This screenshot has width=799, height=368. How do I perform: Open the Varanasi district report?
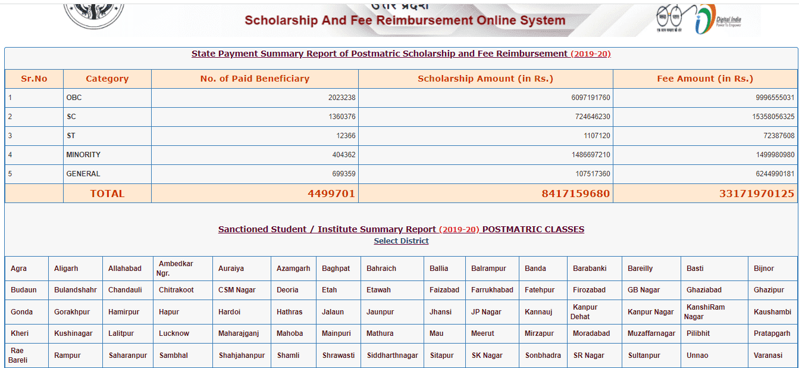(767, 355)
